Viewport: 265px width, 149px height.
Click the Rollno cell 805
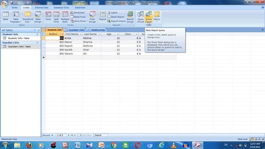(55, 54)
